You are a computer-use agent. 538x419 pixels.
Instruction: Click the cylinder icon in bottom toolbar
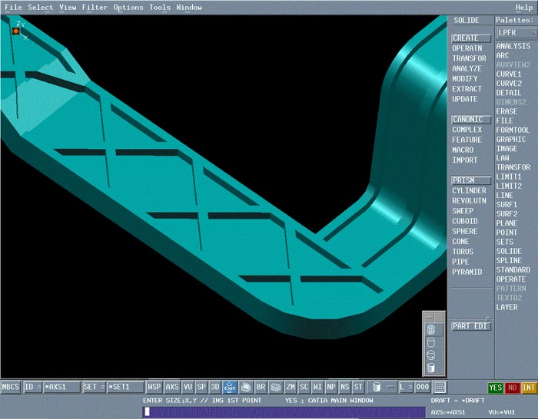376,387
